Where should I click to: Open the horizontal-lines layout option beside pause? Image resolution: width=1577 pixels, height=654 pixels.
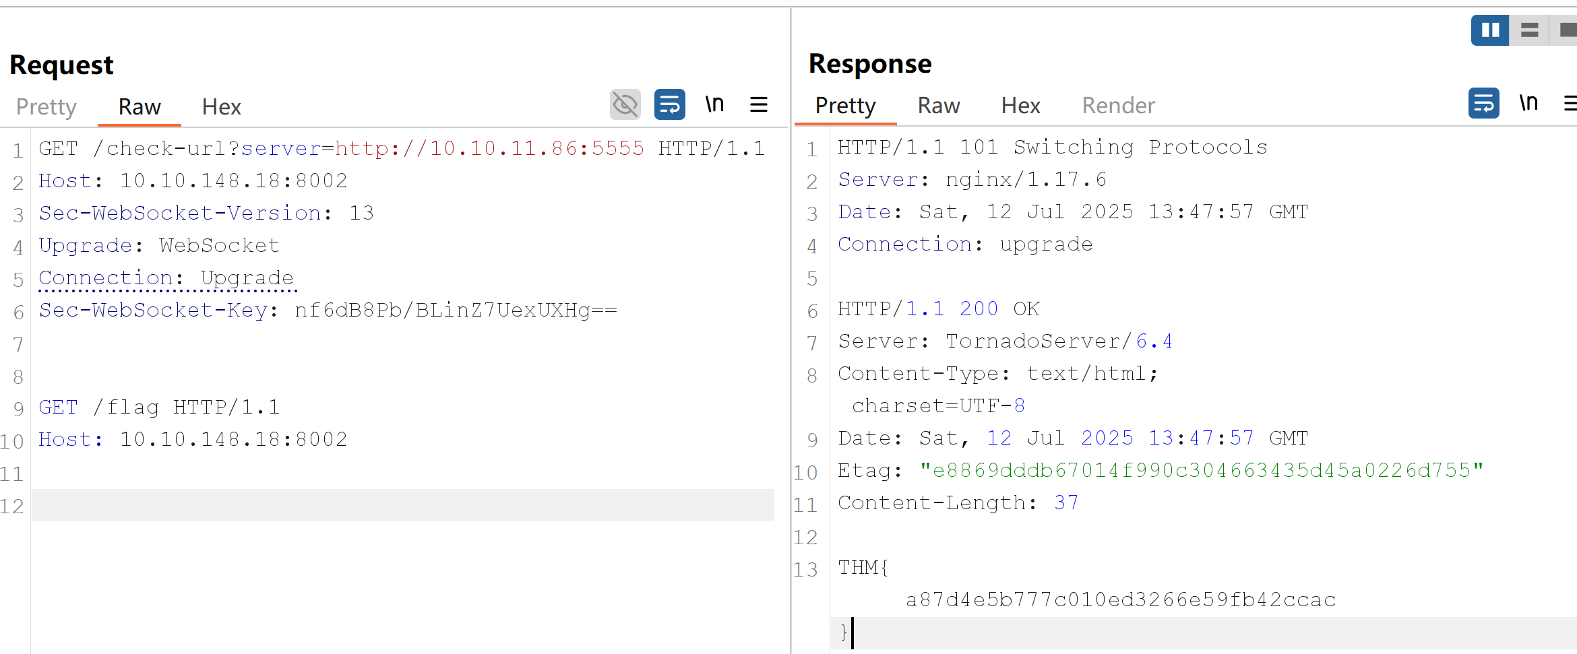(1528, 30)
